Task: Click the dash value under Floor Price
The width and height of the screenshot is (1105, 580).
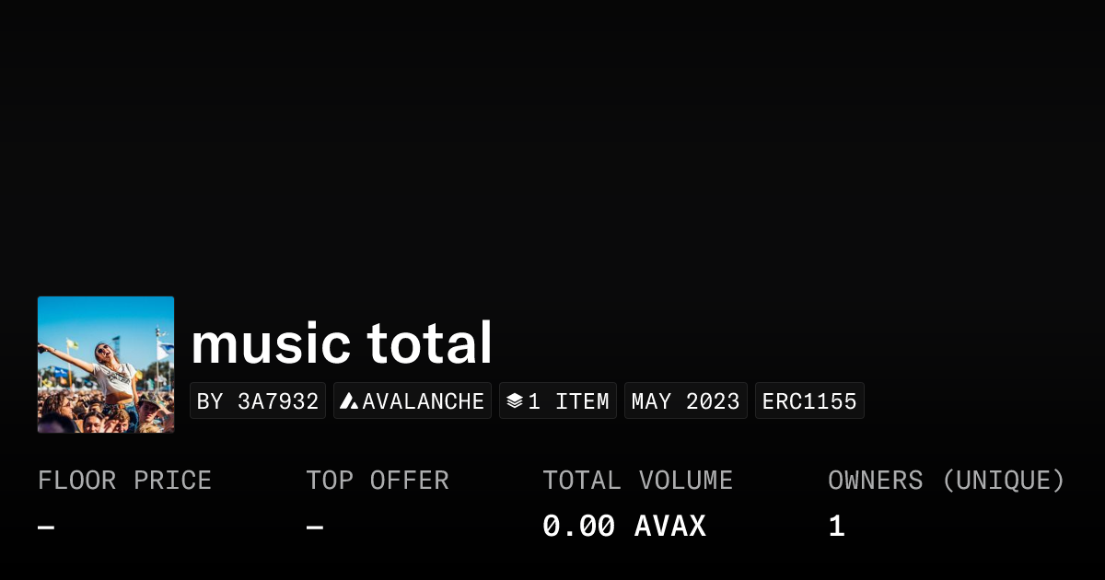Action: [46, 528]
